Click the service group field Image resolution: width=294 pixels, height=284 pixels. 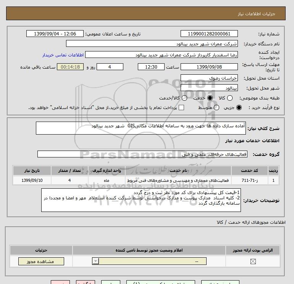point(142,154)
